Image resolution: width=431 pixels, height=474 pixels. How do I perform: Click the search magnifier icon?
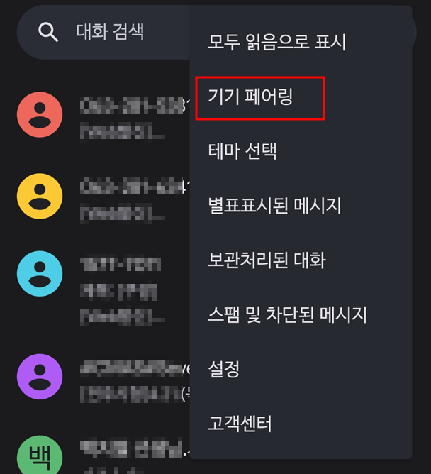click(x=48, y=32)
